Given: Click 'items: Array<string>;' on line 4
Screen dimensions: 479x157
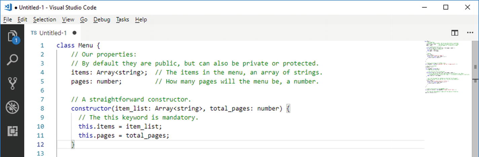Looking at the screenshot, I should tap(109, 73).
